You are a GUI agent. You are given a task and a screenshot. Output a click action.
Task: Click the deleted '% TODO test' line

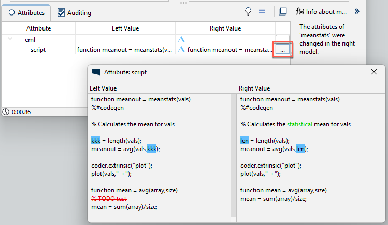click(109, 199)
